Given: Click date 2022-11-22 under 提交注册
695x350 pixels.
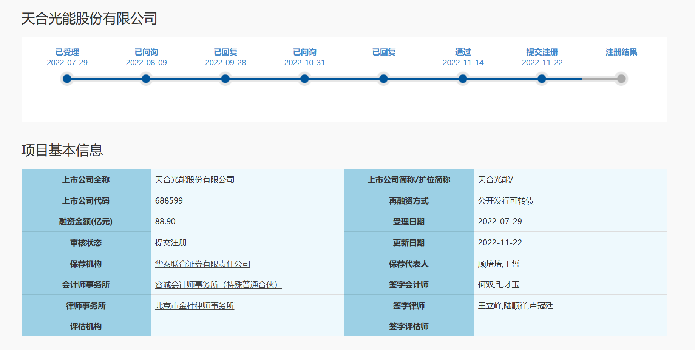Looking at the screenshot, I should tap(542, 63).
